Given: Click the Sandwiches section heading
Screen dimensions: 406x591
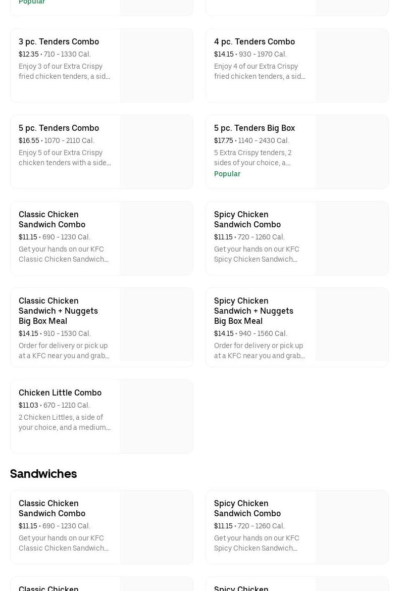Looking at the screenshot, I should pyautogui.click(x=43, y=474).
